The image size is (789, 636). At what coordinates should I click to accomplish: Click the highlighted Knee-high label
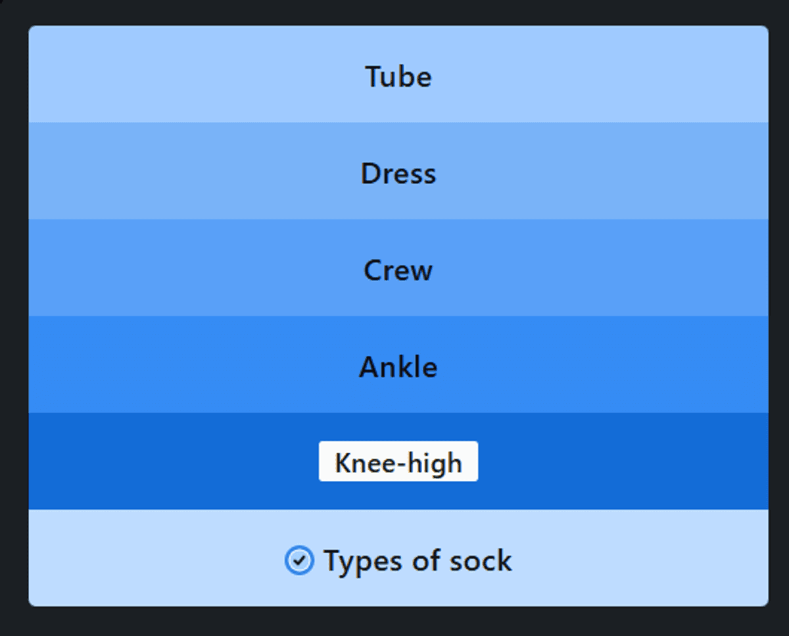(x=398, y=463)
